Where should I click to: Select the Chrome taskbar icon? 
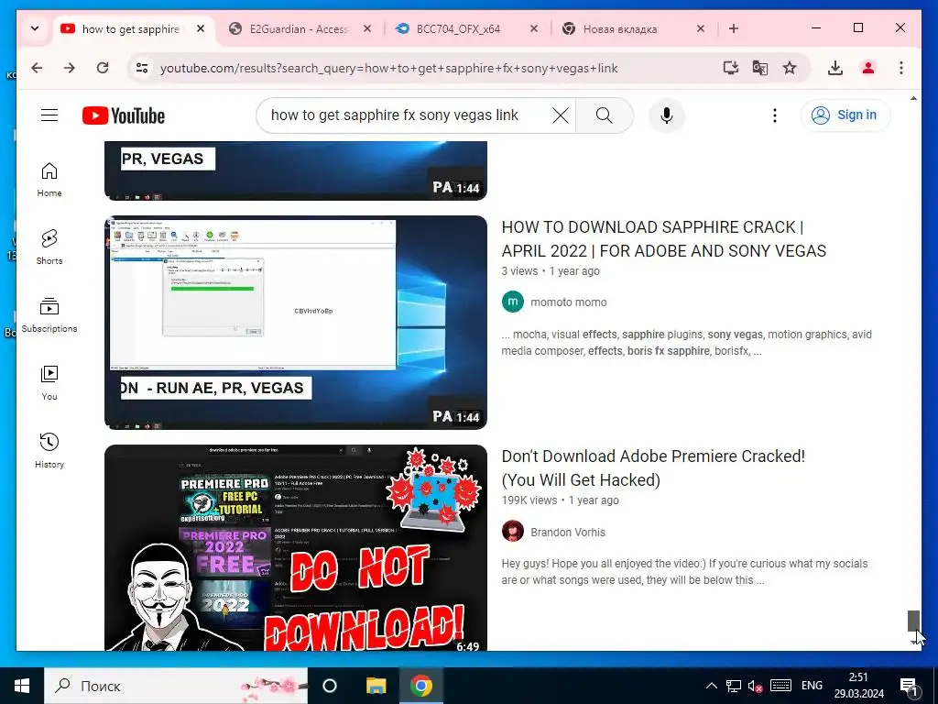point(421,686)
